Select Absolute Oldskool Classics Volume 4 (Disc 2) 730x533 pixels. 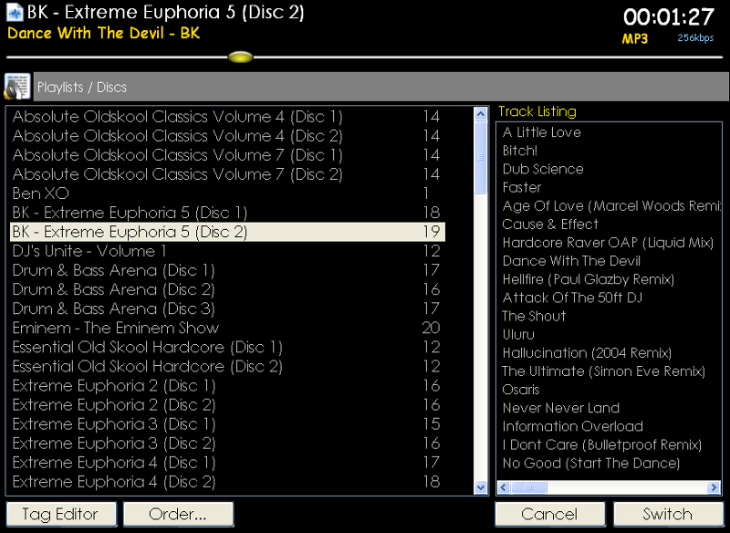point(227,135)
